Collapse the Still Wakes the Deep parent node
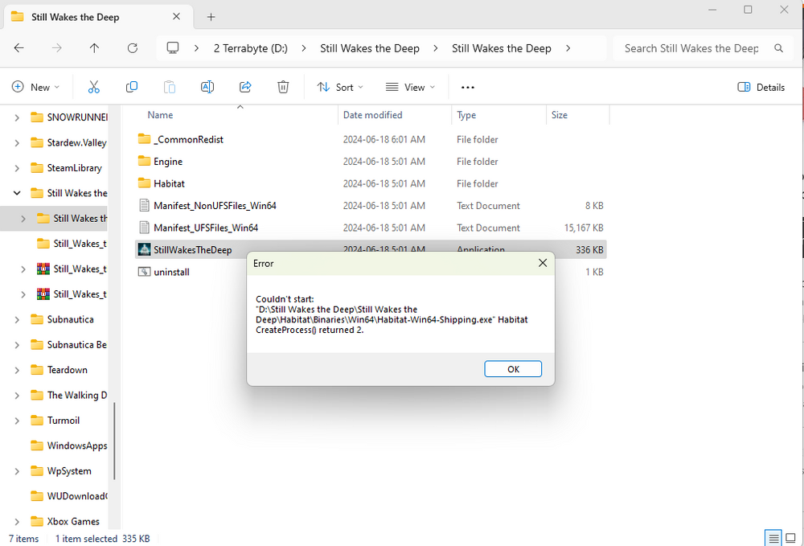This screenshot has height=546, width=804. point(17,193)
